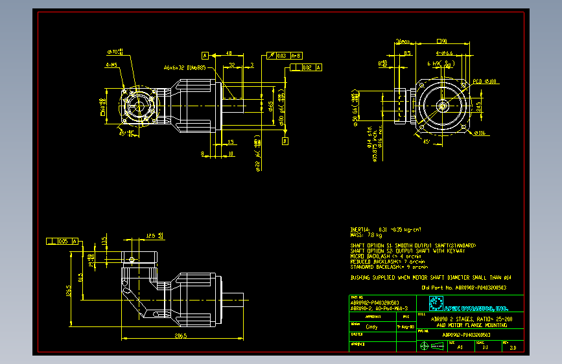Select the REDUCED BACKLASH <= 7 arcmin note

point(387,262)
